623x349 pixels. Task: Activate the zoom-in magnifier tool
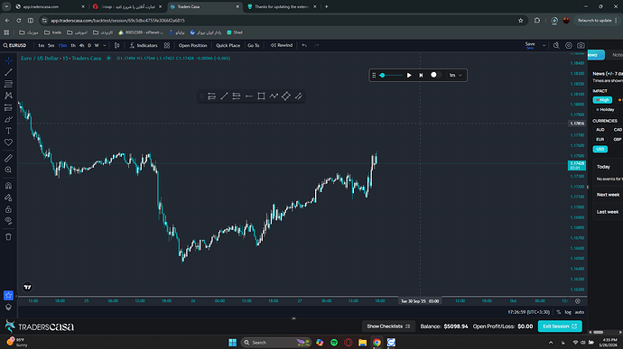[x=8, y=170]
